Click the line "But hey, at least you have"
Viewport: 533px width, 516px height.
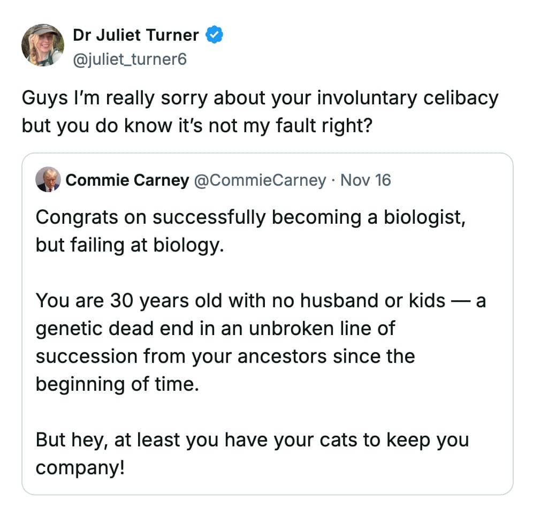252,440
